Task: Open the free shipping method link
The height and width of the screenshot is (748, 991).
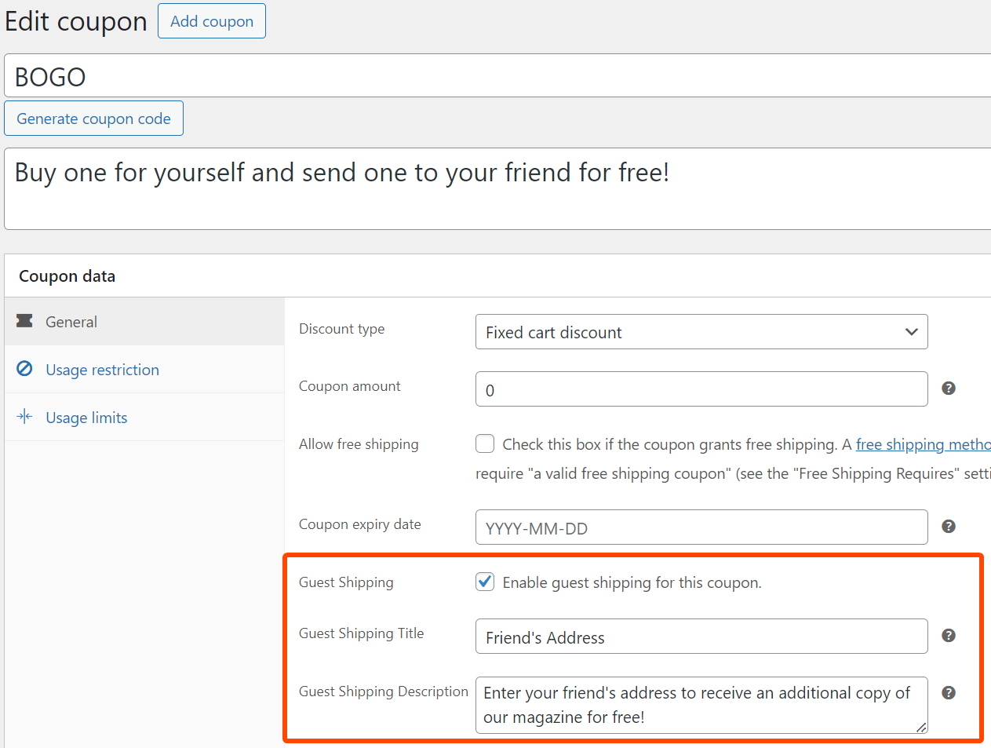Action: pos(923,445)
